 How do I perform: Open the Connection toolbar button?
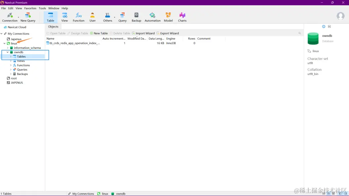pyautogui.click(x=10, y=18)
